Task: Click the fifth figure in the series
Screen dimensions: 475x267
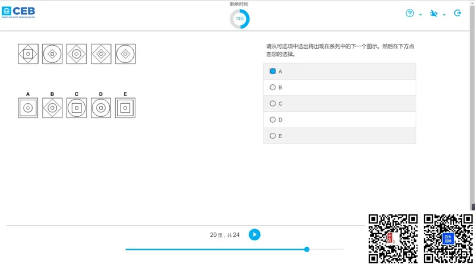Action: point(125,54)
